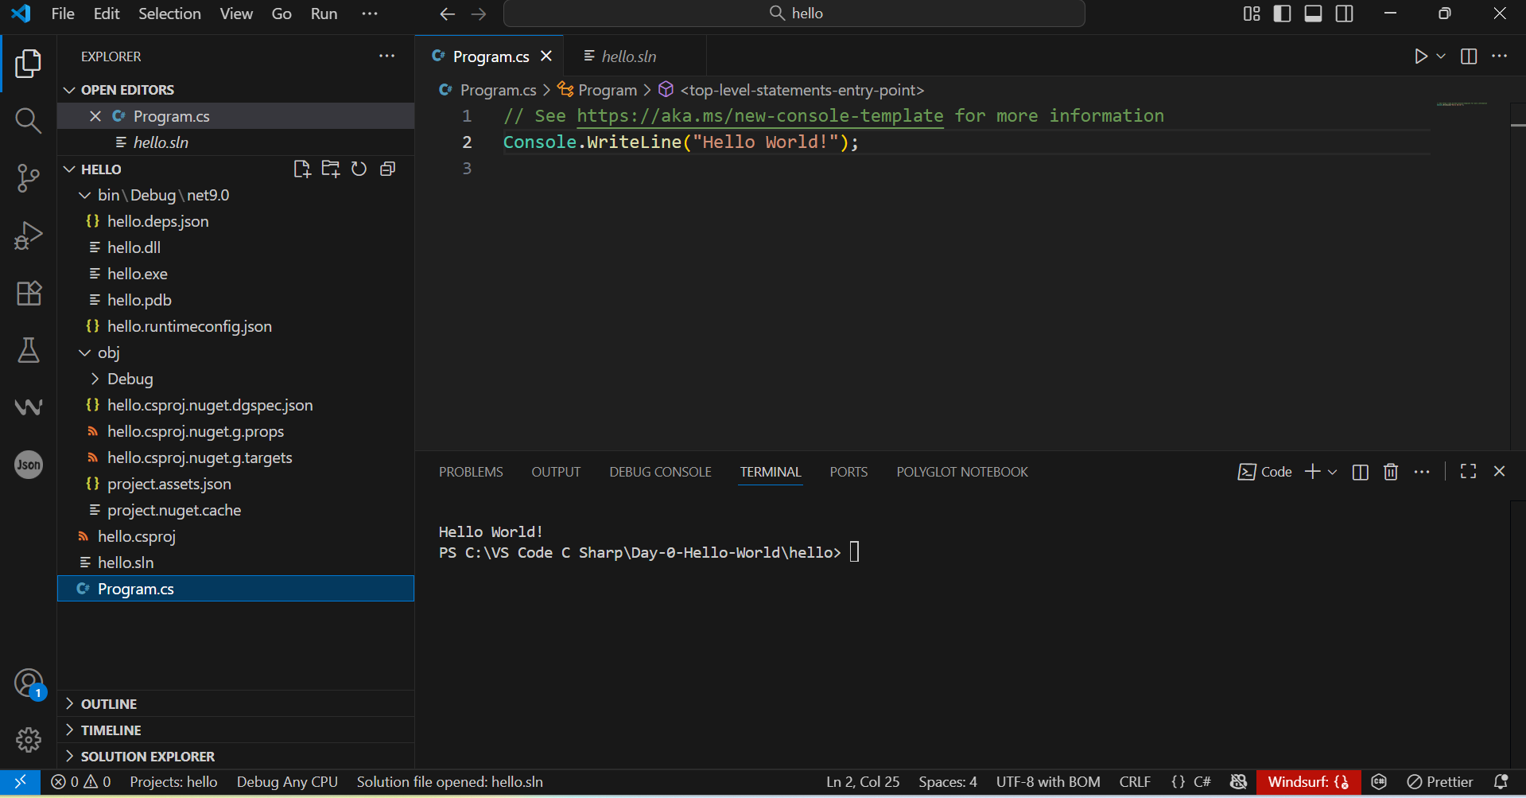The width and height of the screenshot is (1526, 798).
Task: Toggle the secondary side bar
Action: (x=1344, y=14)
